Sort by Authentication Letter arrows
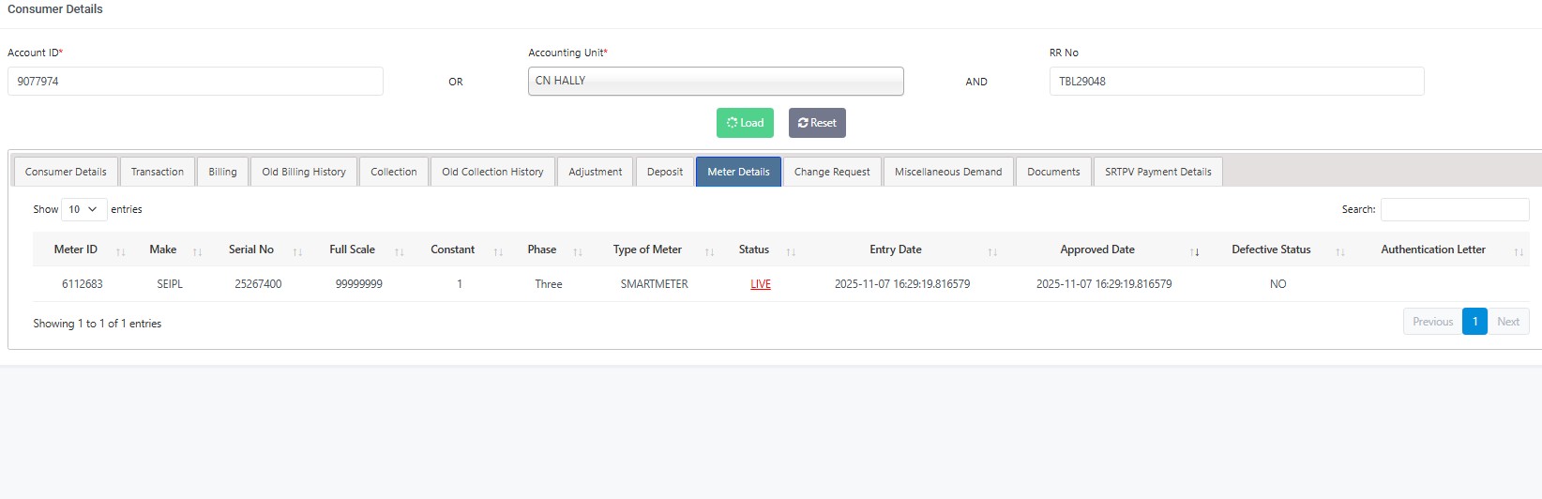Screen dimensions: 1542x499 click(1519, 251)
